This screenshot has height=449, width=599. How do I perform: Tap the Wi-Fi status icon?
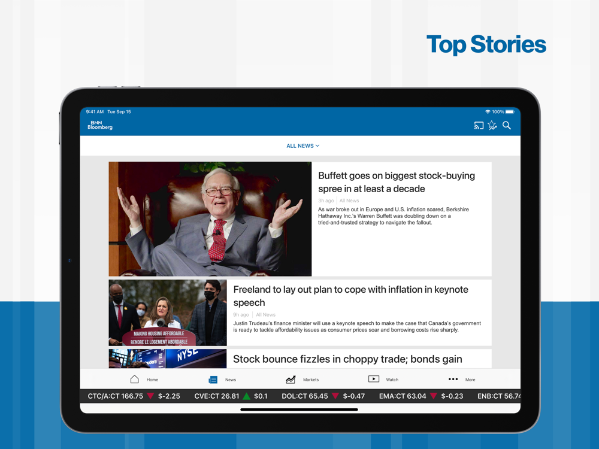pos(488,112)
